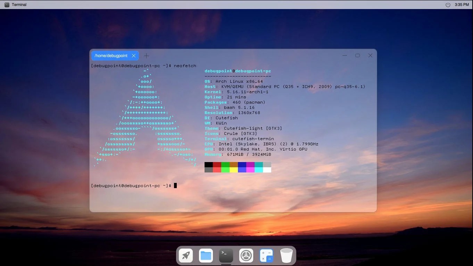Click the neofetch command text in the terminal
473x266 pixels.
(185, 65)
